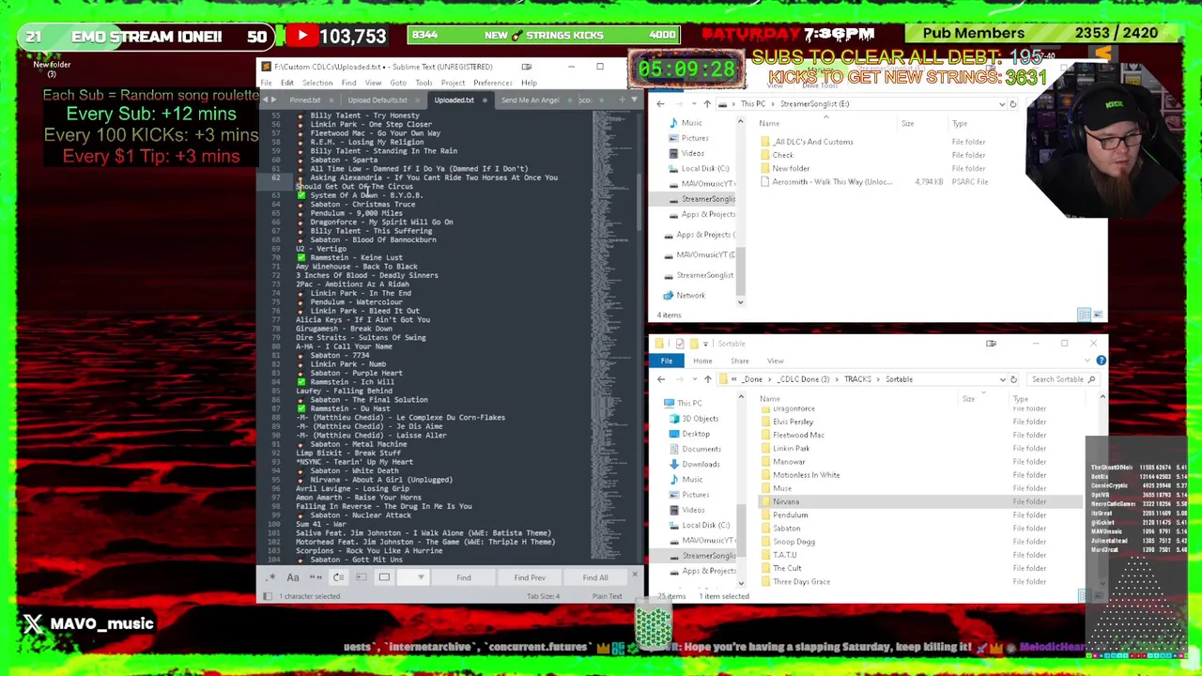Screen dimensions: 1202x676
Task: Open the Preferences menu in Sublime Text
Action: pos(493,83)
